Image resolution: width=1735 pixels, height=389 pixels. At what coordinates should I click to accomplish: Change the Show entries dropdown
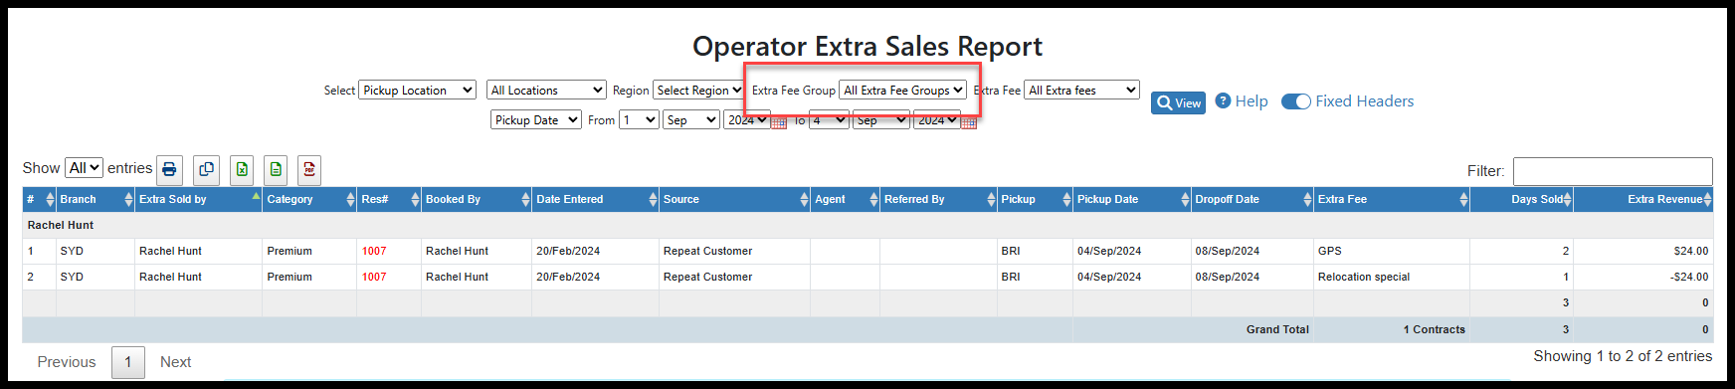click(85, 168)
